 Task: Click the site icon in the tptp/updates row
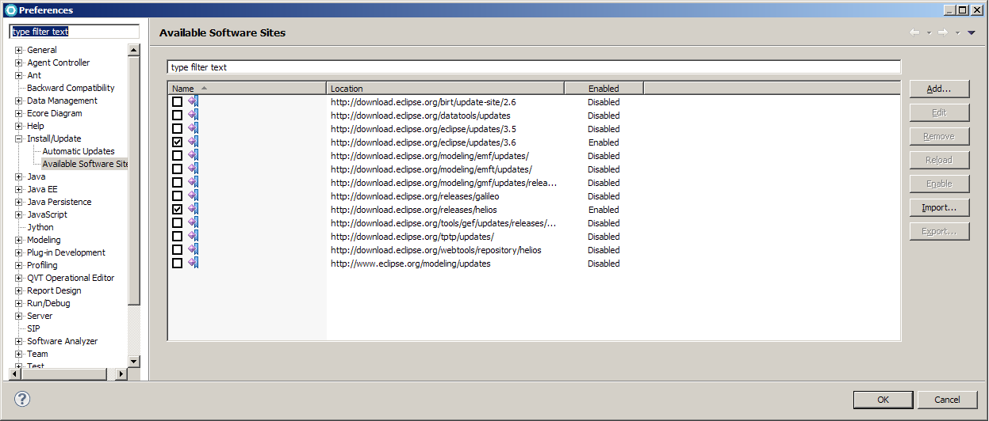[193, 236]
